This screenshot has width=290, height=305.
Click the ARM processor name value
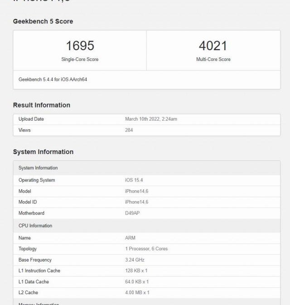pos(130,238)
